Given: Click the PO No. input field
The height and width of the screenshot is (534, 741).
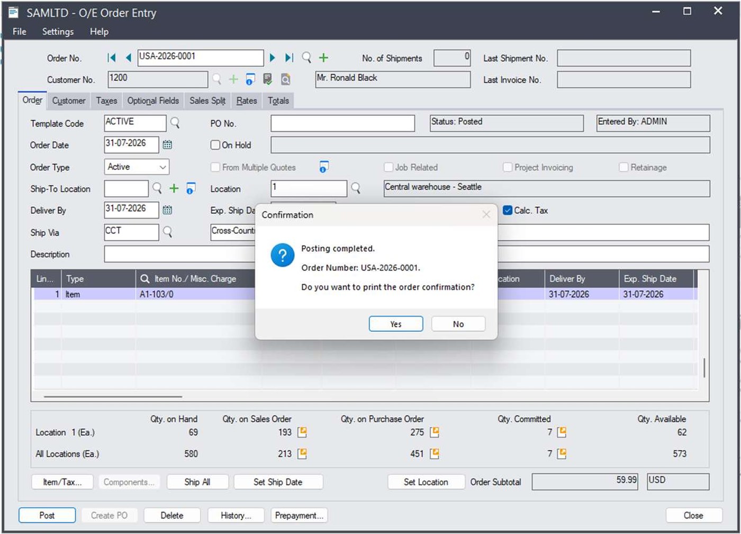Looking at the screenshot, I should 342,123.
